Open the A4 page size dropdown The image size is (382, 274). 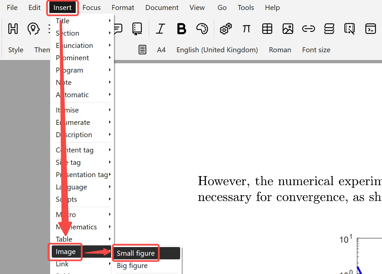click(x=161, y=50)
